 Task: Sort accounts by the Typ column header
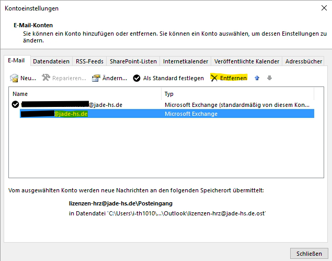(x=237, y=94)
